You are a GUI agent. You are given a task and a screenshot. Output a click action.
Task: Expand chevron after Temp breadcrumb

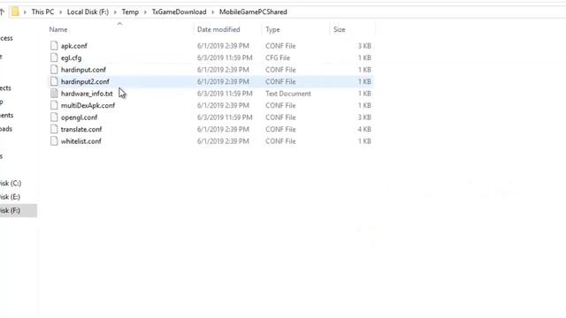pyautogui.click(x=145, y=12)
